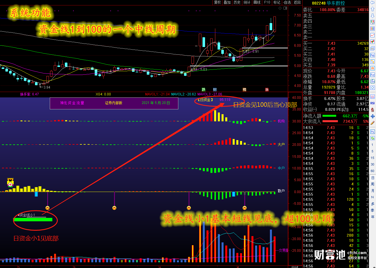Click the -自选 remove from watchlist button
The image size is (376, 268).
pos(287,2)
